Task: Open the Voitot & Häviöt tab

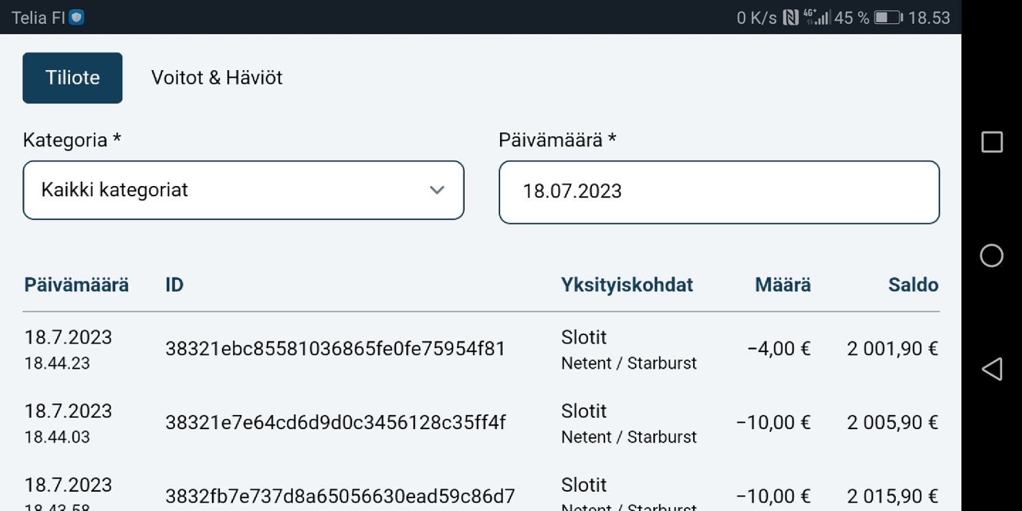Action: pyautogui.click(x=217, y=78)
